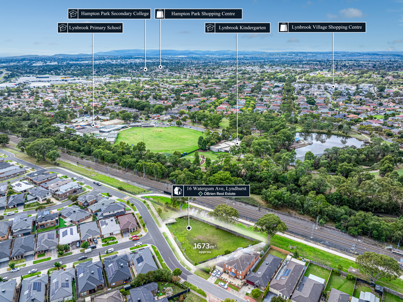Click shopping bag icon for Hampton Park Shopping Centre
Viewport: 403px width, 302px height.
coord(160,14)
